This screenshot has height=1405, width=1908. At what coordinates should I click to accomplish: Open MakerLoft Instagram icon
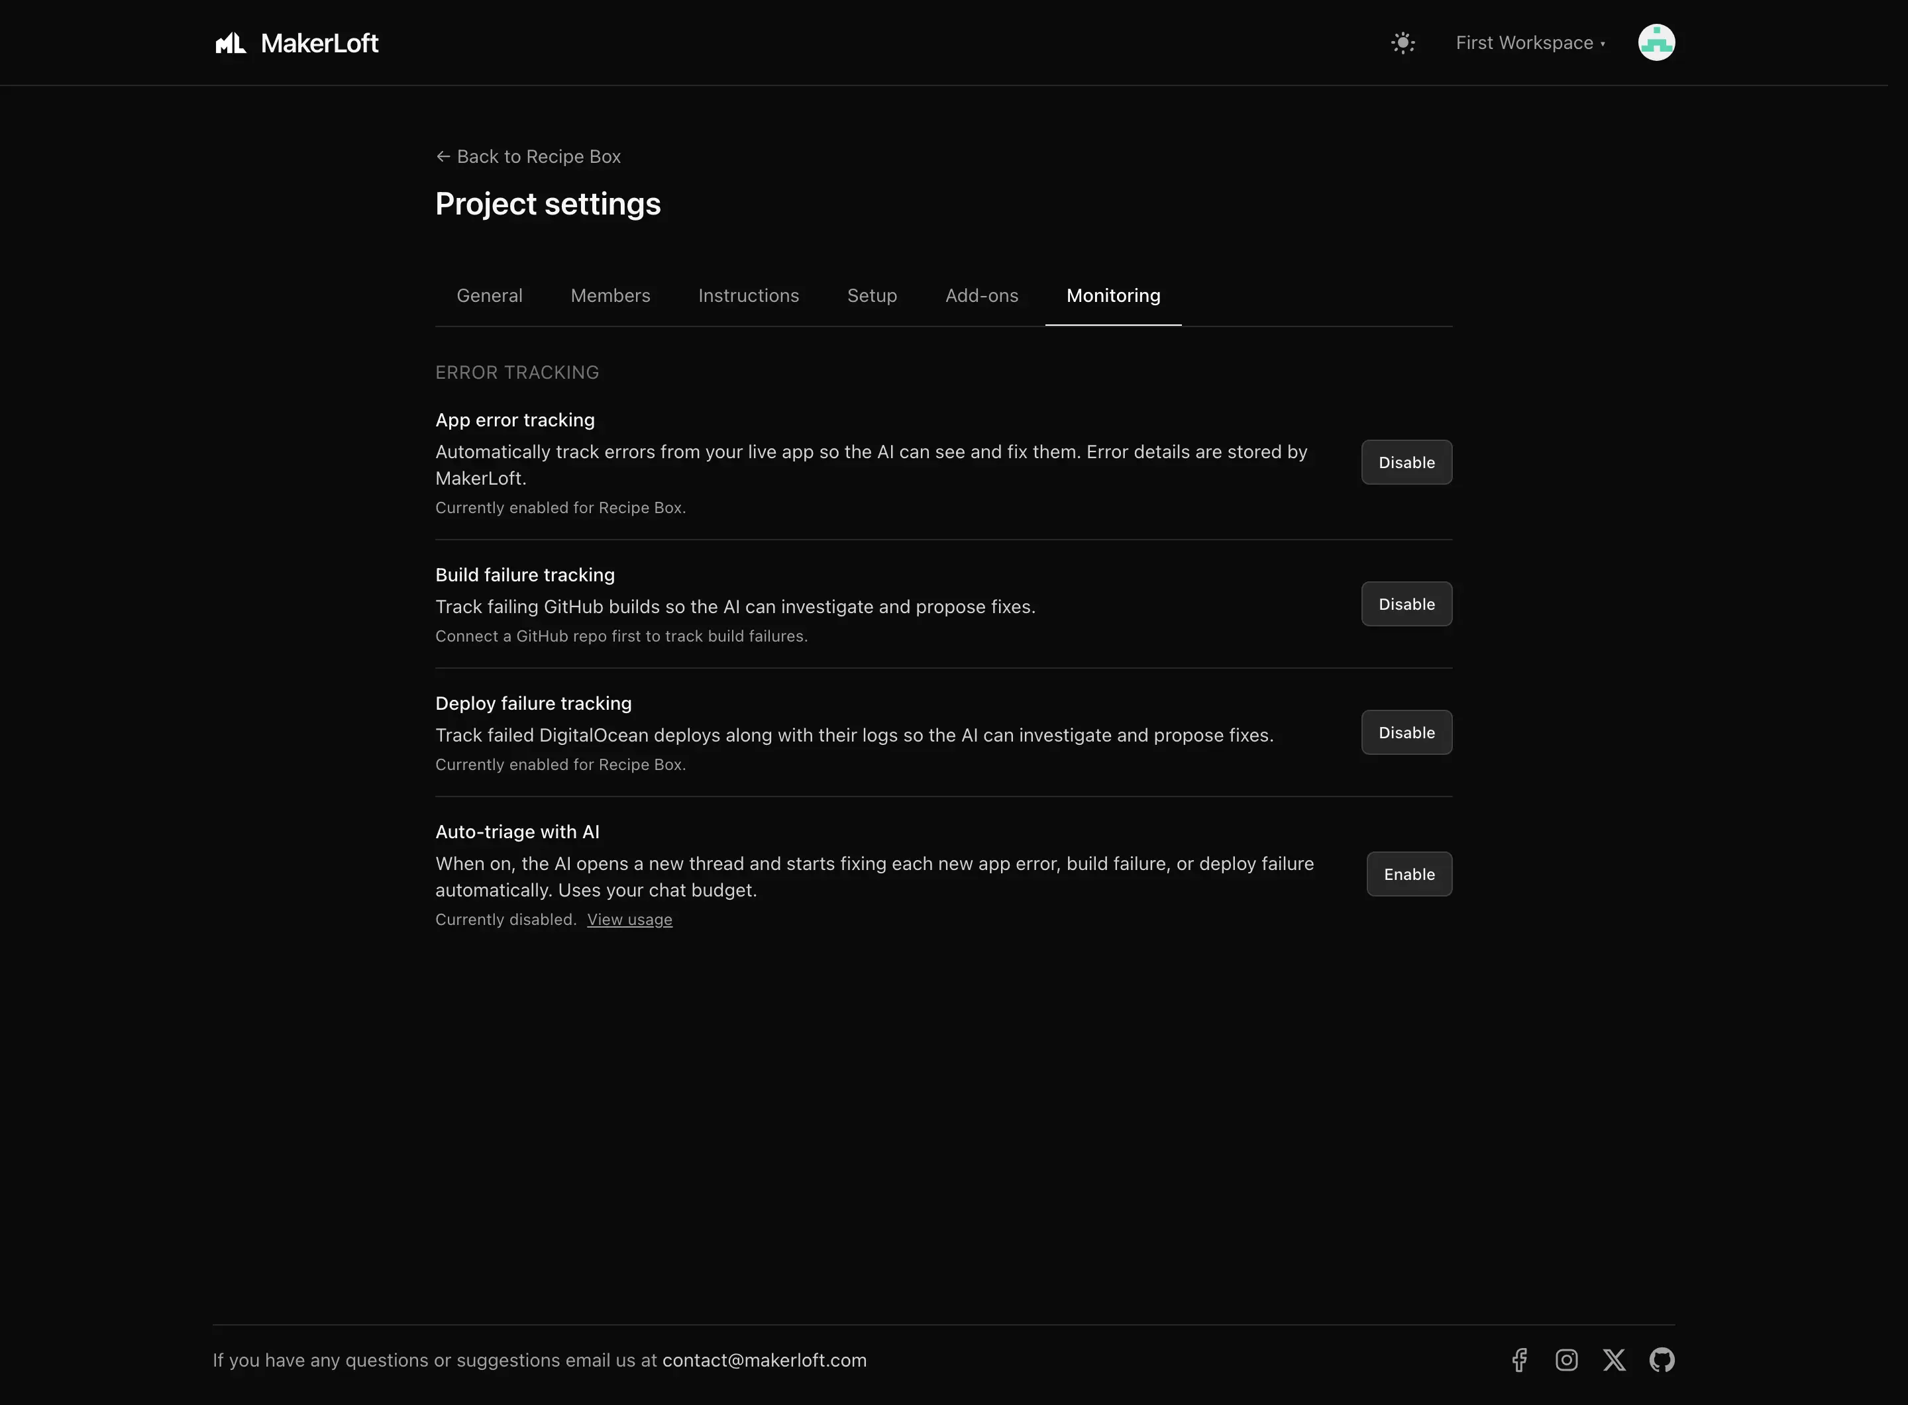tap(1566, 1360)
